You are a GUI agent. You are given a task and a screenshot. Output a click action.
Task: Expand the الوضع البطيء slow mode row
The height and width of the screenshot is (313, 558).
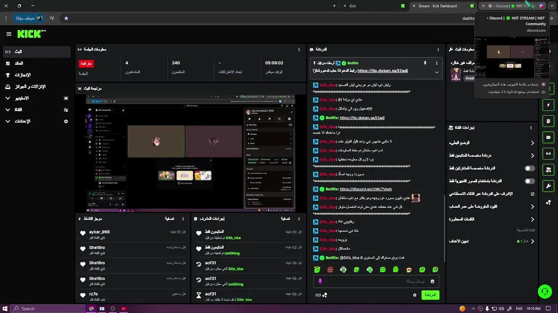(x=492, y=143)
